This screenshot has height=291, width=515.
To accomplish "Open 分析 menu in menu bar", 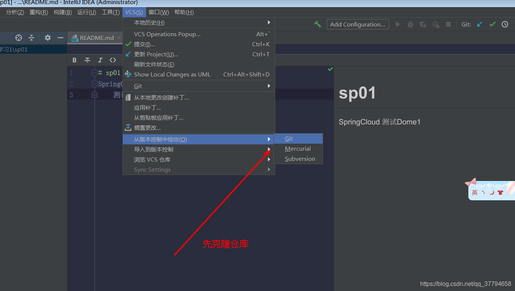I will [x=15, y=12].
